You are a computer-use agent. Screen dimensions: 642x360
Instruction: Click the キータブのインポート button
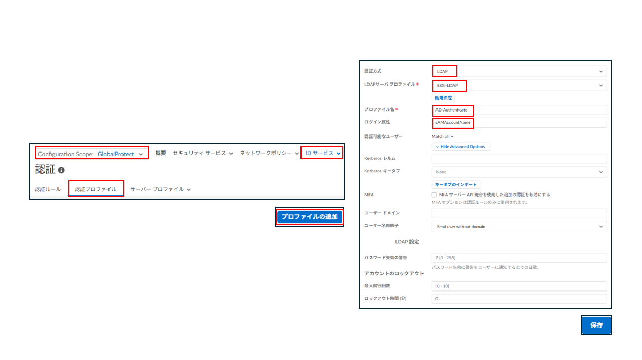point(456,184)
